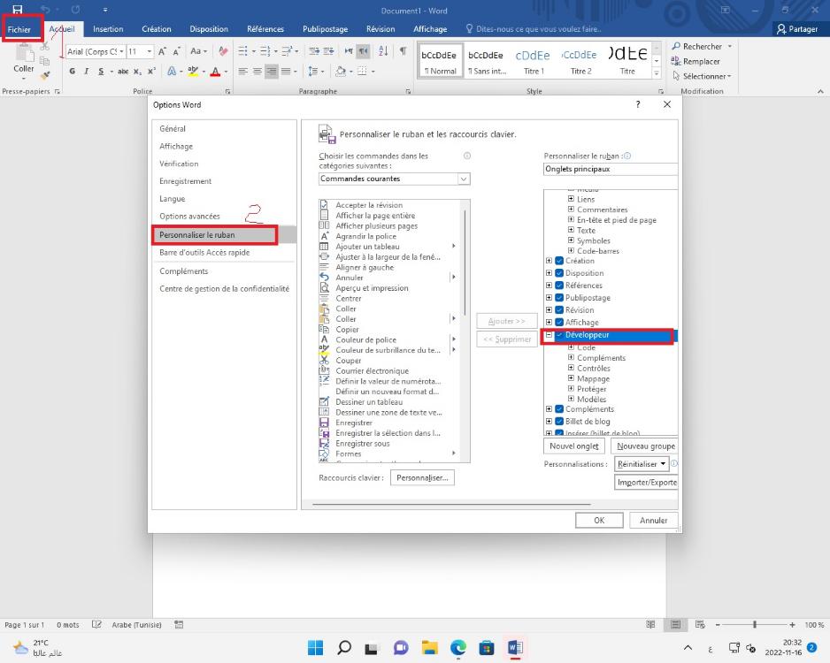Switch to the Insertion ribbon tab
Screen dimensions: 830x663
108,29
